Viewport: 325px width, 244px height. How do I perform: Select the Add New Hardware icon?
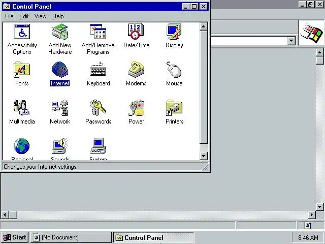click(60, 32)
